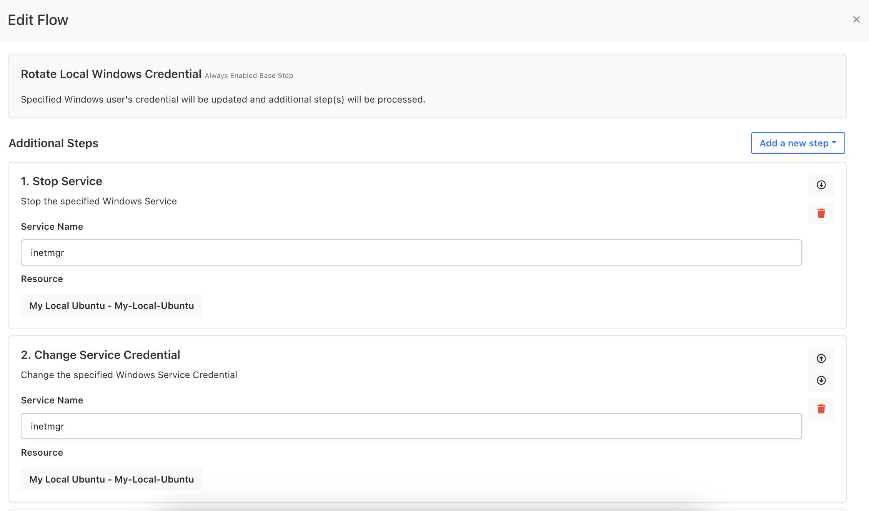Screen dimensions: 869x511
Task: Focus Service Name field in Stop Service
Action: (411, 252)
